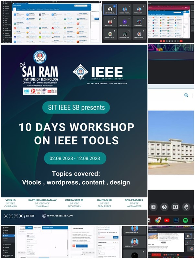Screen dimensions: 195x259
Task: Open Spotify from the taskbar
Action: pos(186,220)
